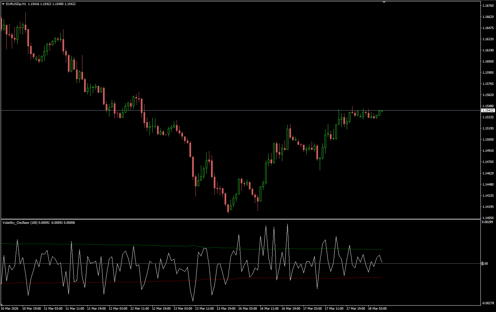This screenshot has height=312, width=496.
Task: Click the Volatility_Oscillator (100) indicator label
Action: click(x=20, y=222)
